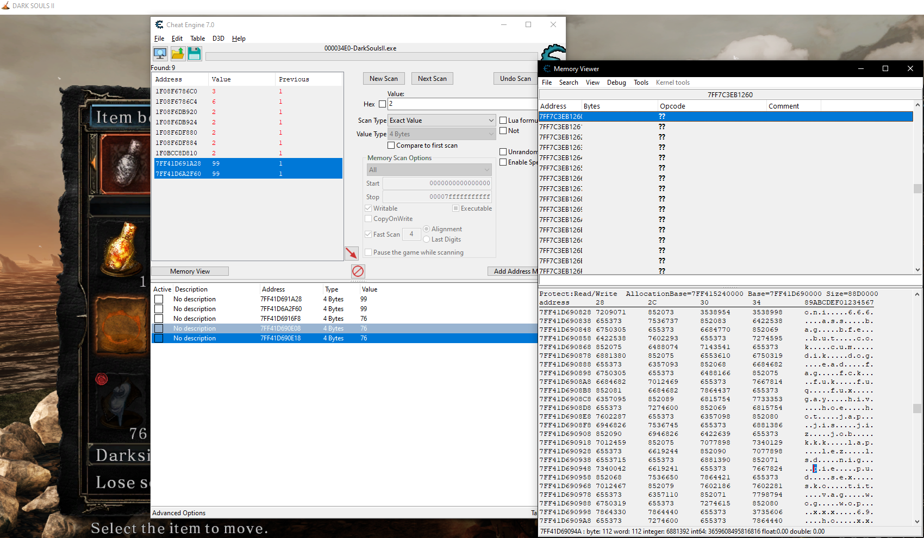Open the Scan Type dropdown
This screenshot has height=538, width=924.
click(x=441, y=121)
